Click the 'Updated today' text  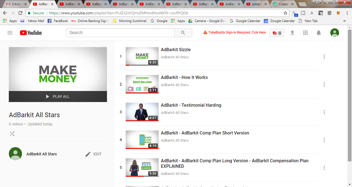40,124
